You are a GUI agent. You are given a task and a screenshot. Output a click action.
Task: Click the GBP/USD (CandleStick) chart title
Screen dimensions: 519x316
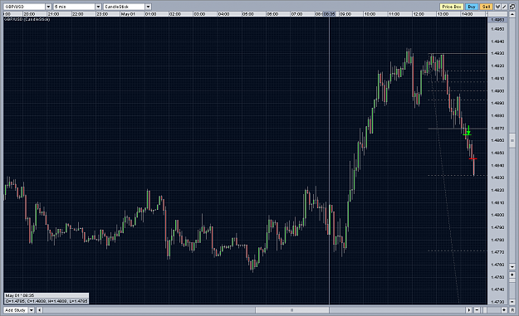pos(27,20)
